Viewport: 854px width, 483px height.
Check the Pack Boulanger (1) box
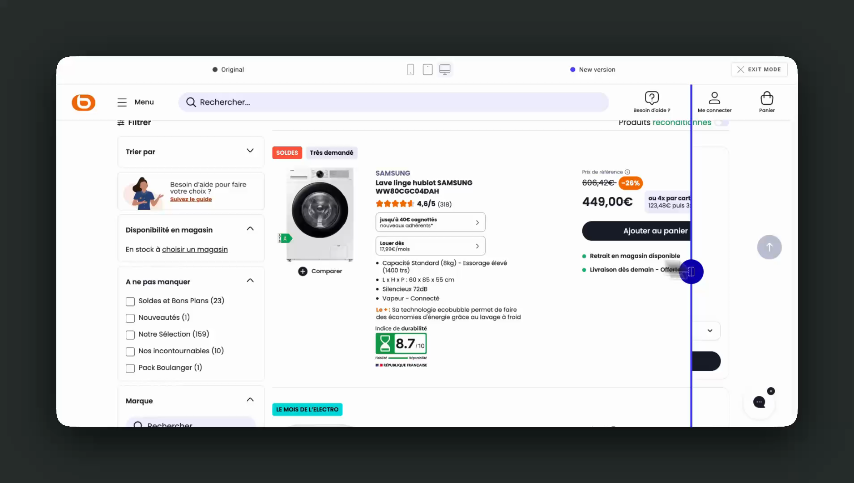[x=130, y=369]
